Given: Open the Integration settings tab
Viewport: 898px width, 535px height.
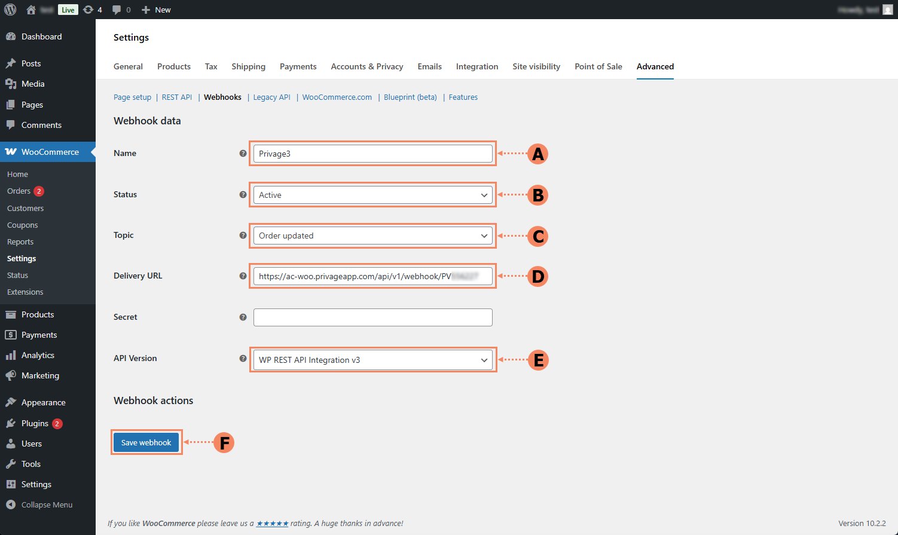Looking at the screenshot, I should click(477, 66).
